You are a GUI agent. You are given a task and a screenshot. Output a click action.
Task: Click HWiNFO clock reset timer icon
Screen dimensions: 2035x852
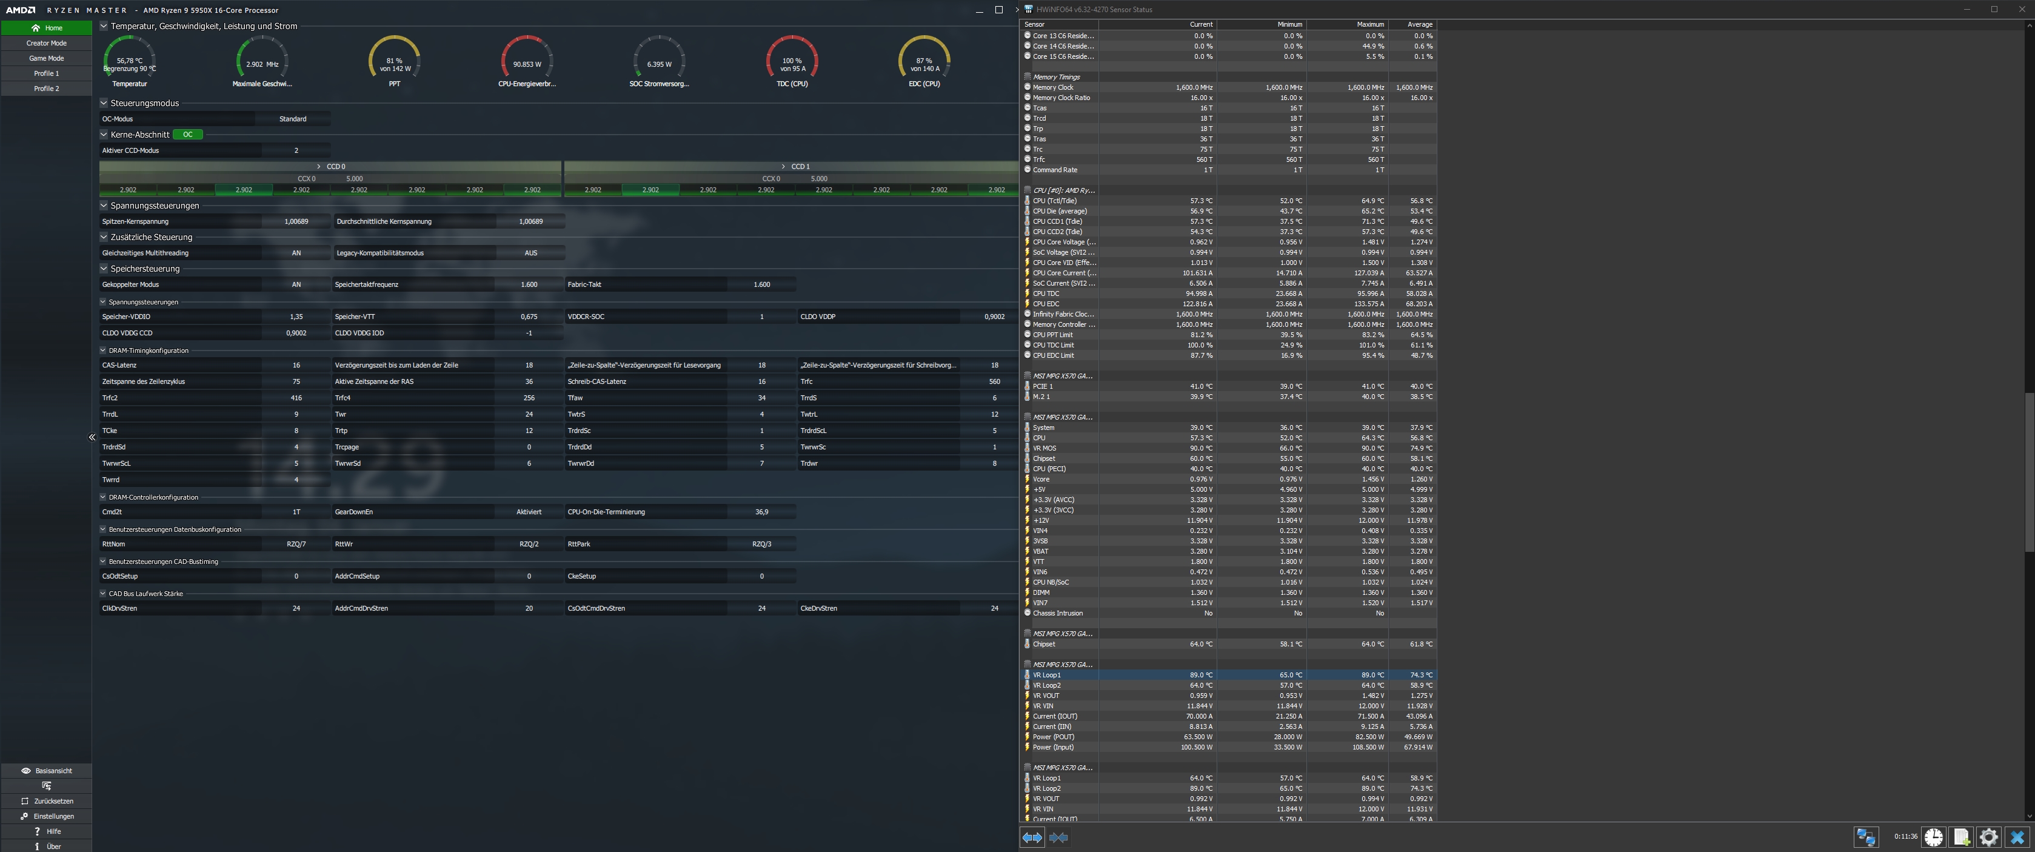click(x=1933, y=837)
